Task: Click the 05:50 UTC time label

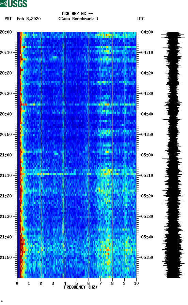Action: (x=147, y=257)
